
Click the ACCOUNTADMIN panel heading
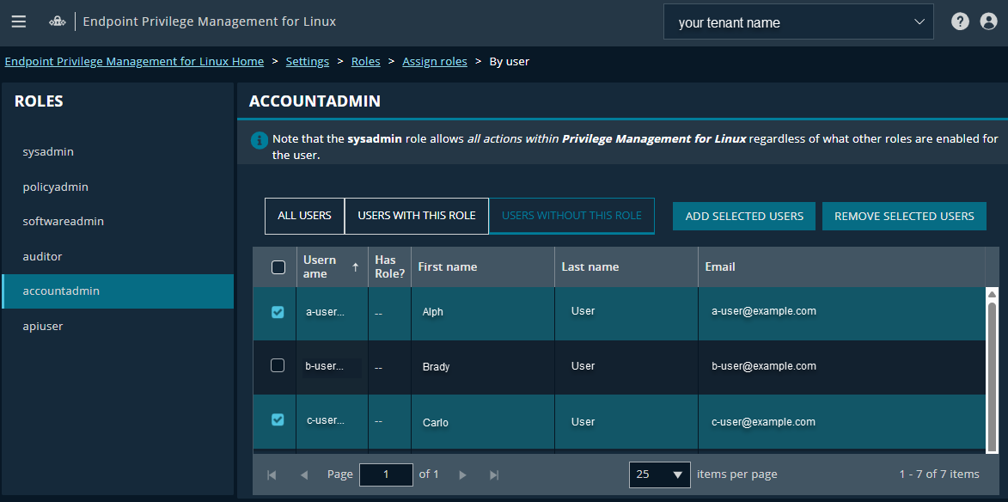pyautogui.click(x=315, y=101)
